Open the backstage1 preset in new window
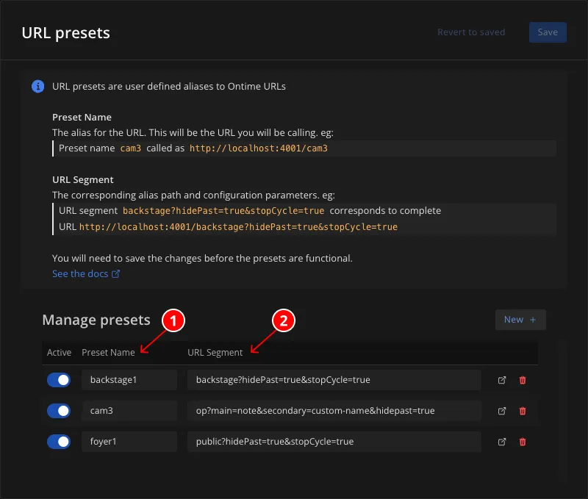 502,380
